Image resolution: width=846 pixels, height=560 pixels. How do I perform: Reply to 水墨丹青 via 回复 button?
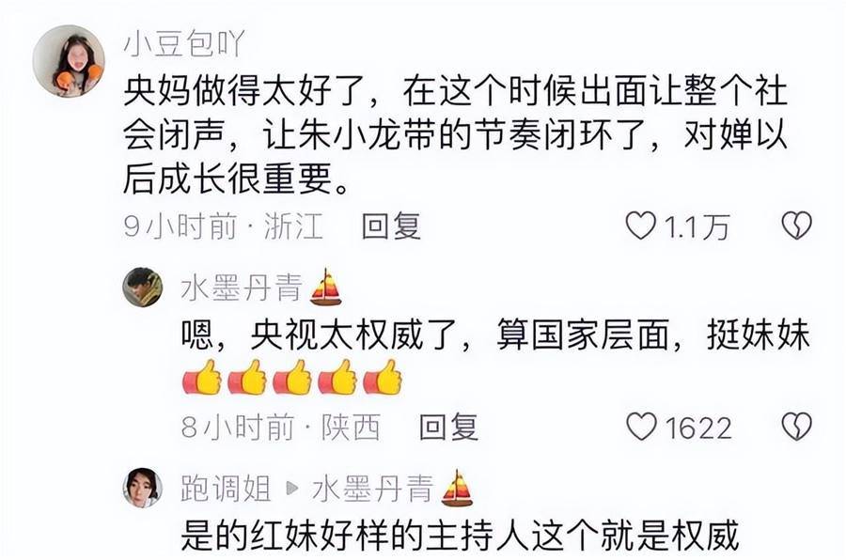449,427
